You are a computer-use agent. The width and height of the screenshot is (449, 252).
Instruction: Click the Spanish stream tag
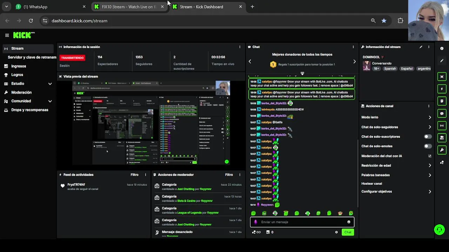click(390, 69)
